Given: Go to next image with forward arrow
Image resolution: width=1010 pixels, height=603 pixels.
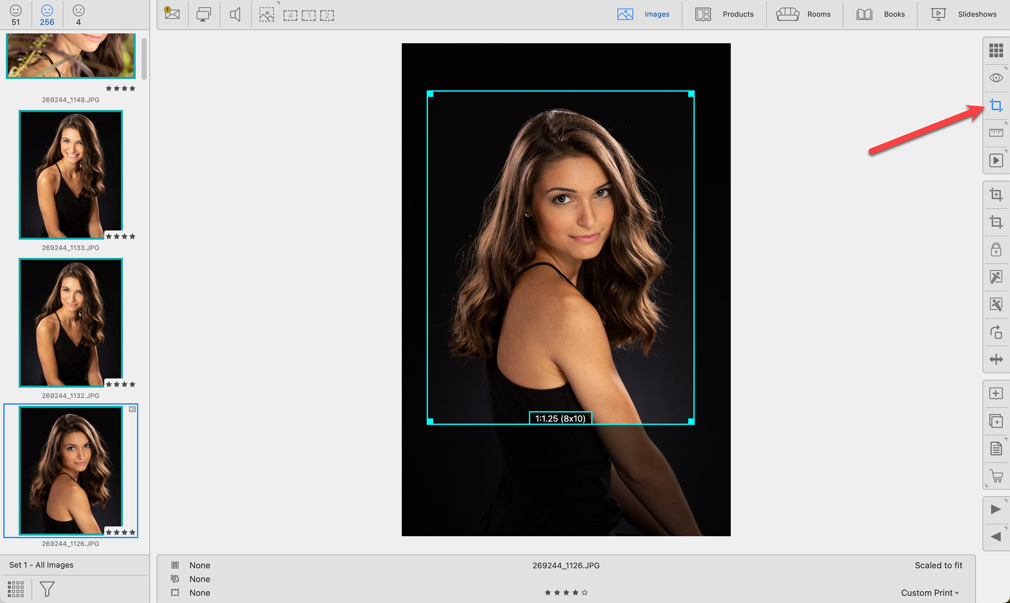Looking at the screenshot, I should (995, 509).
